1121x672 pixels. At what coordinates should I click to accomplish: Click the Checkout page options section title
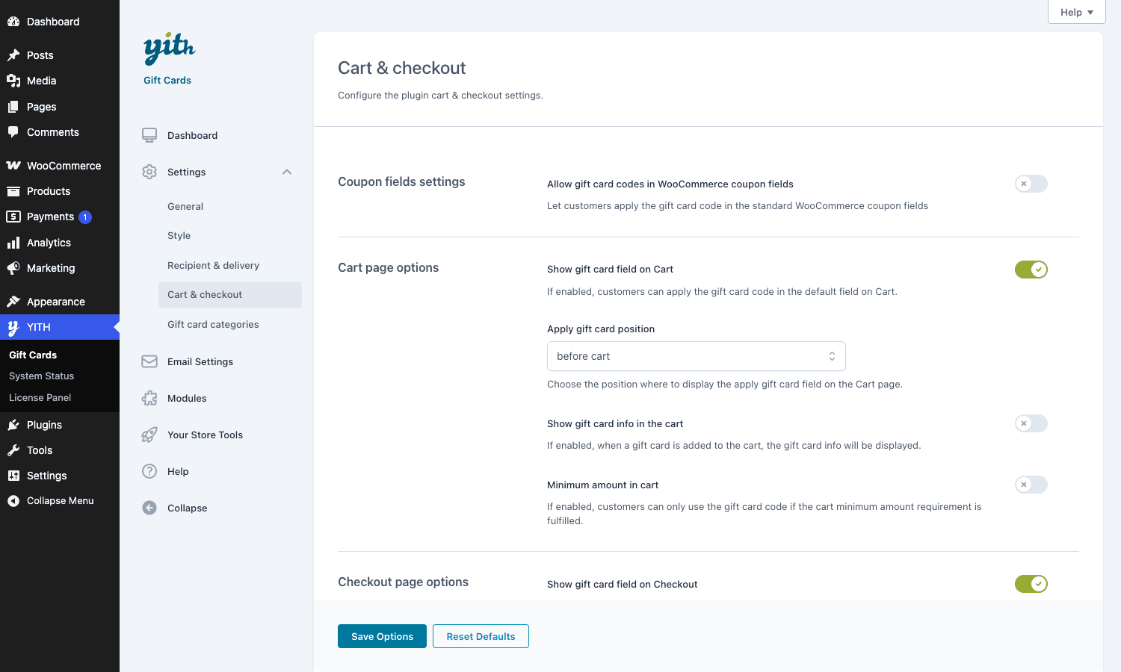(404, 582)
